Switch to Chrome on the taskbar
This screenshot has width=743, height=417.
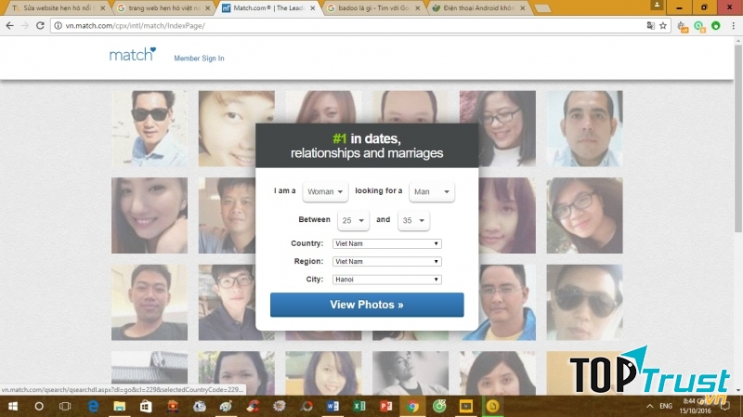click(412, 406)
